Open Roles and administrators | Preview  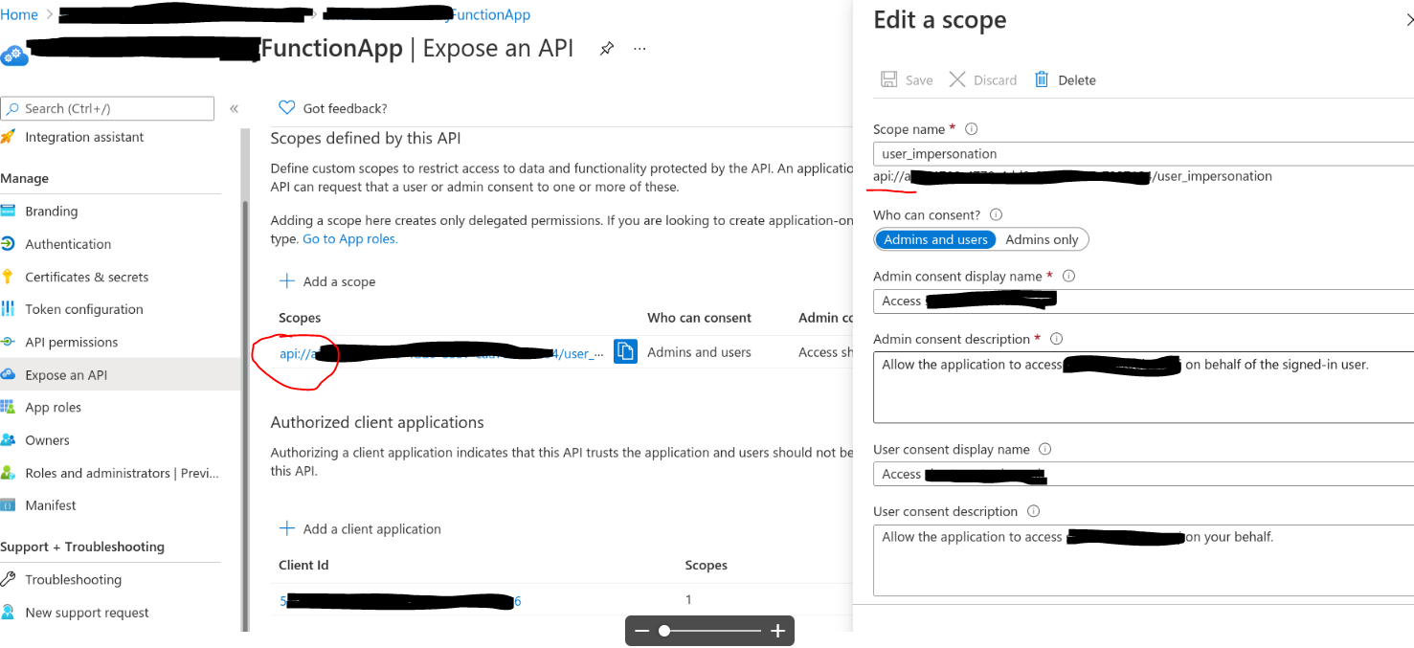(x=123, y=473)
